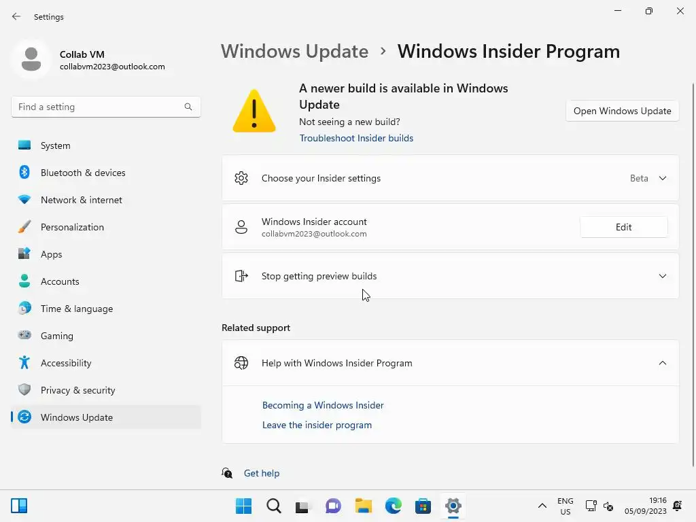
Task: Open Widgets from the taskbar
Action: point(19,506)
